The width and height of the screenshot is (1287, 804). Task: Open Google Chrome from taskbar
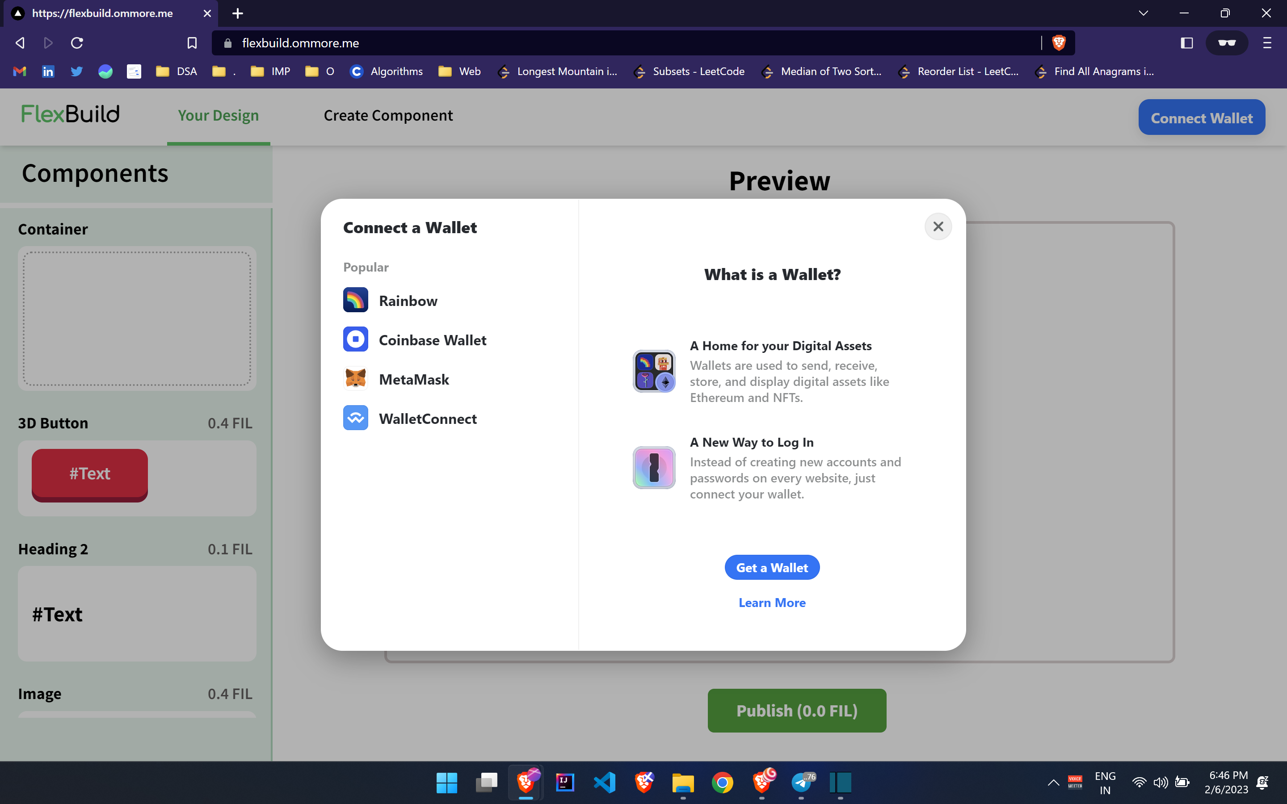pyautogui.click(x=722, y=783)
